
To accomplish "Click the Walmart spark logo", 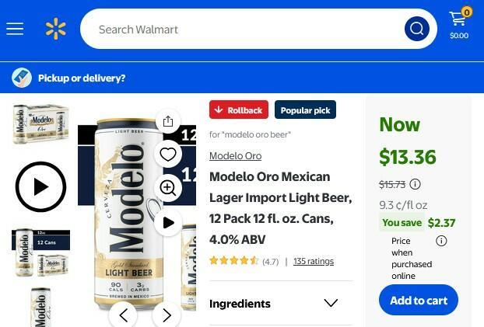I will (x=55, y=30).
